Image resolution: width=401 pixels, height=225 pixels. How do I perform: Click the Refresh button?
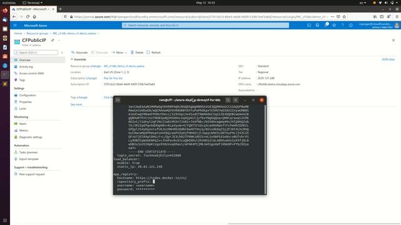(x=154, y=52)
